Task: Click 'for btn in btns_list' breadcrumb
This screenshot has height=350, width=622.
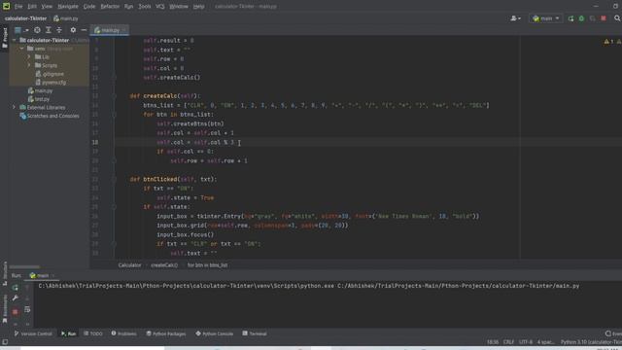Action: pyautogui.click(x=207, y=265)
